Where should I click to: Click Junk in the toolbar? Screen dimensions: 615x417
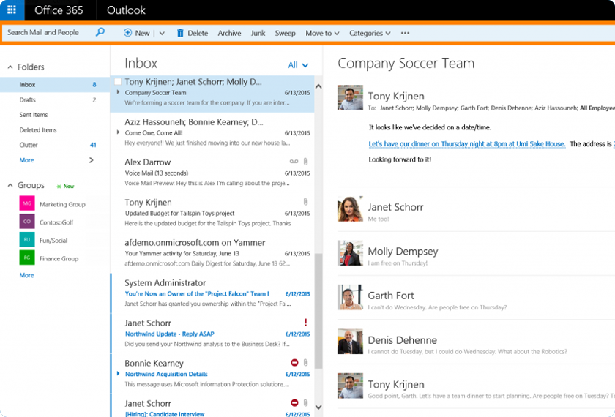[x=258, y=34]
